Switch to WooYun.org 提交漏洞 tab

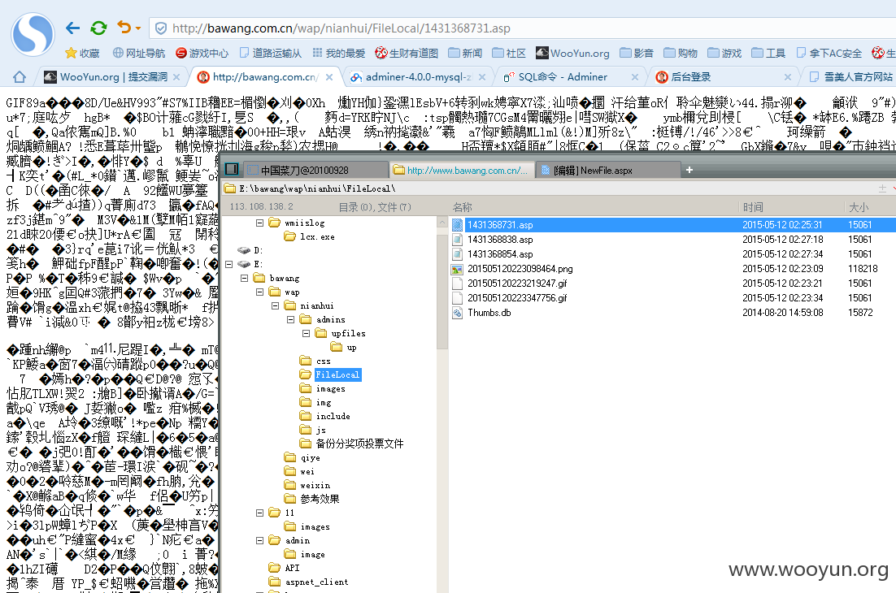pos(113,76)
